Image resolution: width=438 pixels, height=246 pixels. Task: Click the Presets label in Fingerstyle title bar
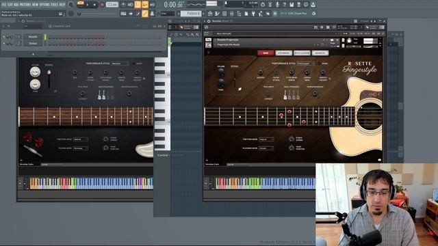click(364, 21)
